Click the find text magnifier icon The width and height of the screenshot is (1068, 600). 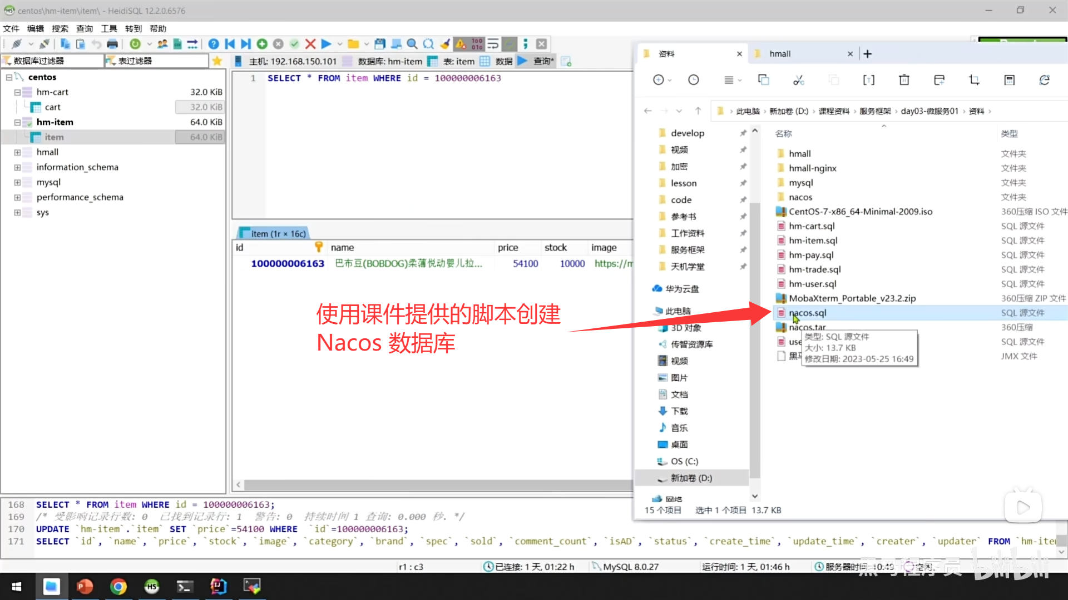412,43
